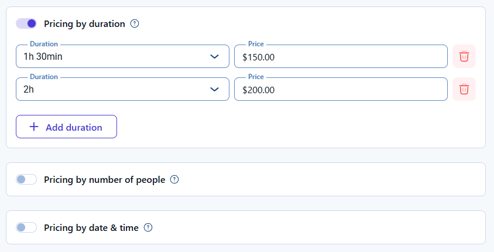The image size is (494, 252).
Task: Click plus icon in Add duration button
Action: [34, 127]
